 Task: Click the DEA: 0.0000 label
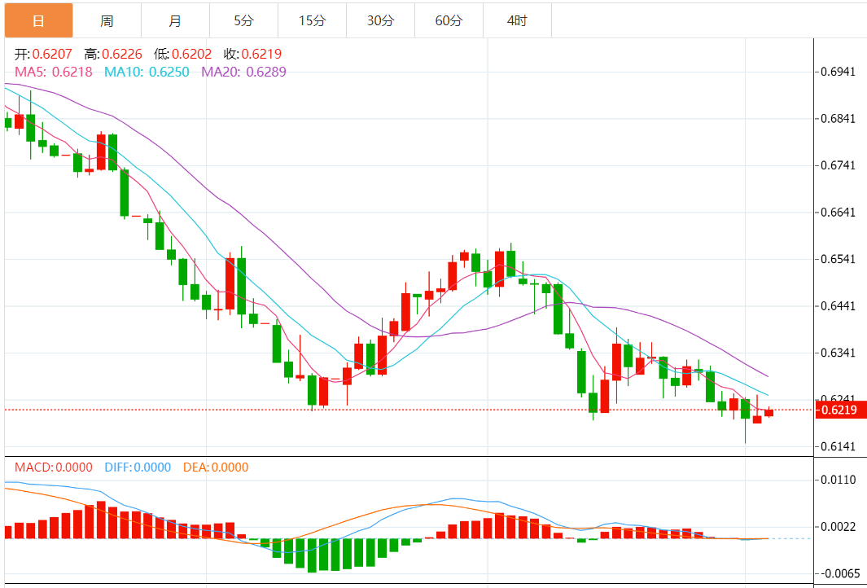pyautogui.click(x=216, y=467)
